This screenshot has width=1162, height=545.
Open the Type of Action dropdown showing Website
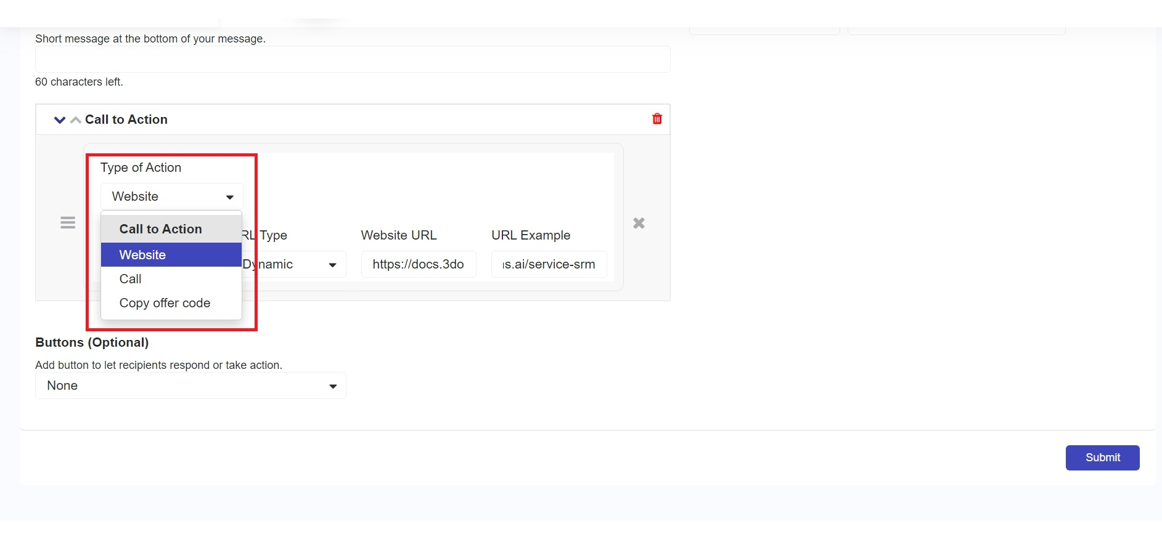tap(171, 196)
